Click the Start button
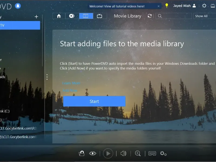 click(x=94, y=101)
